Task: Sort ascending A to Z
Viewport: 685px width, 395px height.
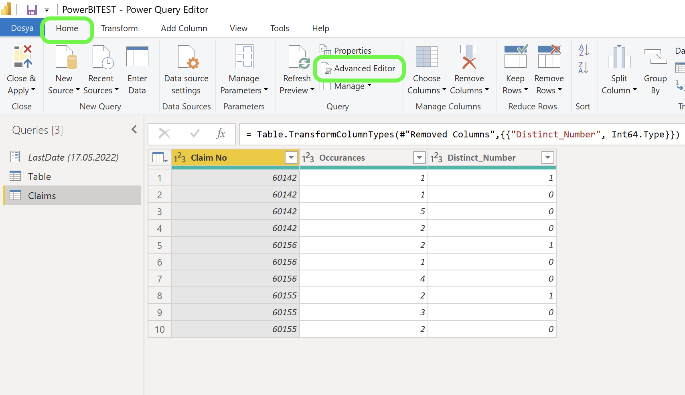Action: click(584, 50)
